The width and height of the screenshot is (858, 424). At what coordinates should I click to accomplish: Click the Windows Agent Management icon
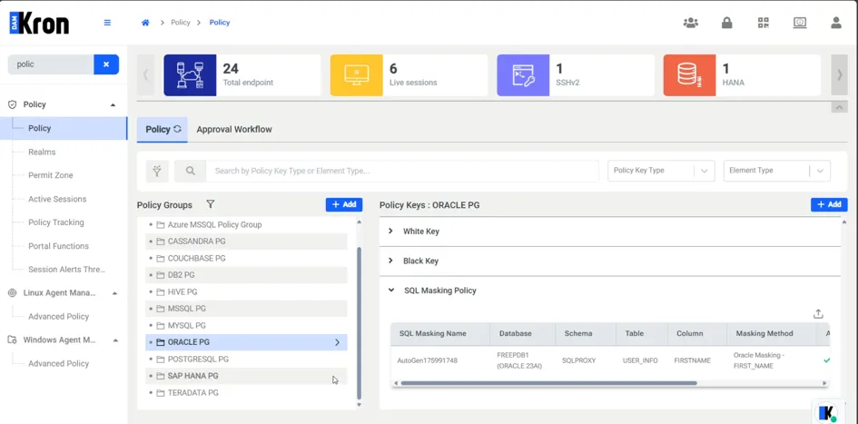pyautogui.click(x=12, y=340)
